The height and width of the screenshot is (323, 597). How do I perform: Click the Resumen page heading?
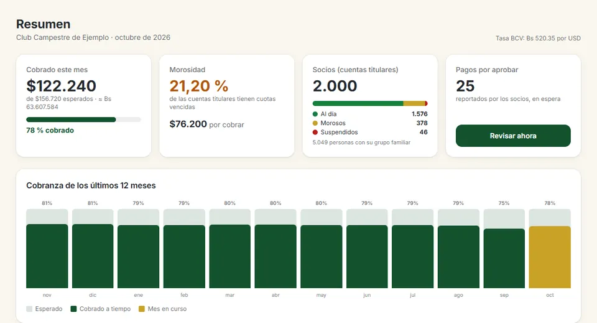pyautogui.click(x=44, y=24)
